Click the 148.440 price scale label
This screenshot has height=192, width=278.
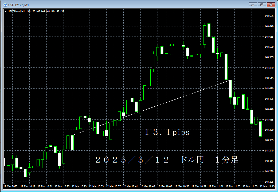[270, 109]
